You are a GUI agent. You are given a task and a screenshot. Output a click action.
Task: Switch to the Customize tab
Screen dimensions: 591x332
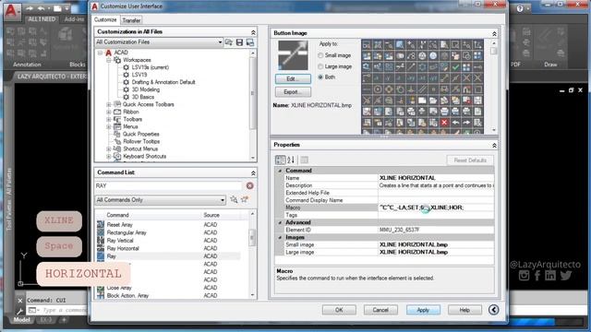pos(105,19)
